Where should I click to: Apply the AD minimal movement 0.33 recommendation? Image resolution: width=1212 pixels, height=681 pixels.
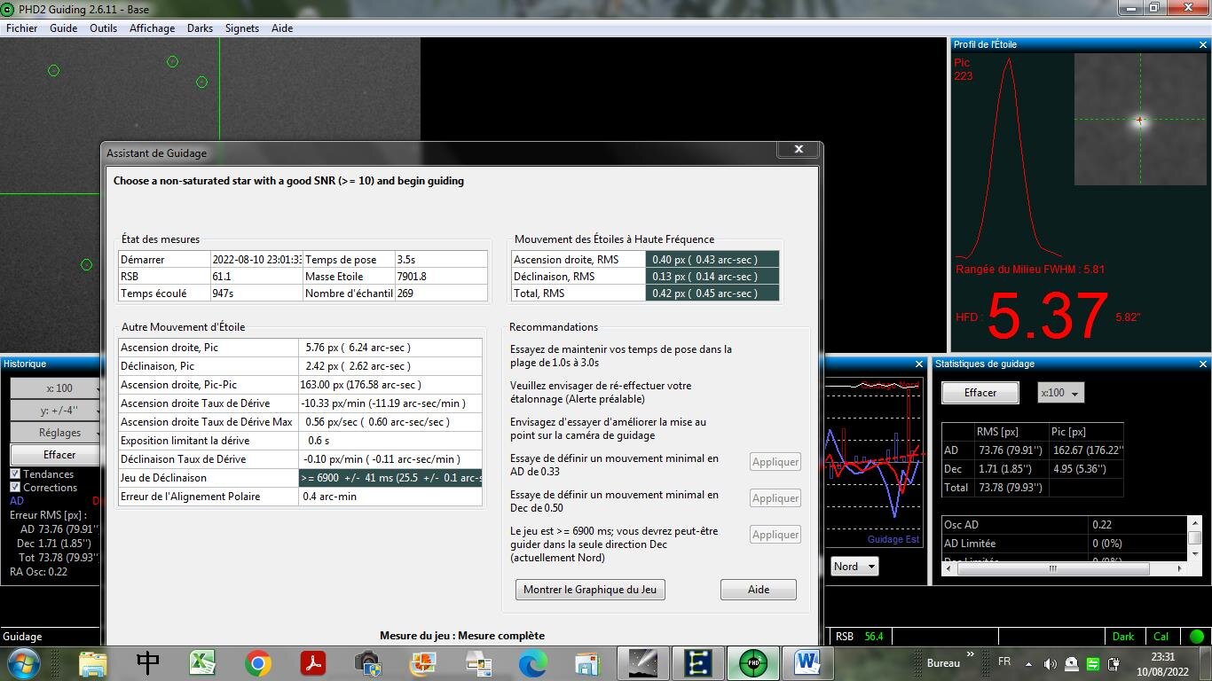[775, 462]
